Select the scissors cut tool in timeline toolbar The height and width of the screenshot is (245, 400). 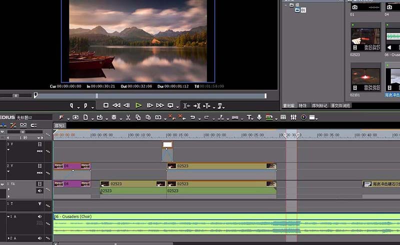tap(128, 117)
